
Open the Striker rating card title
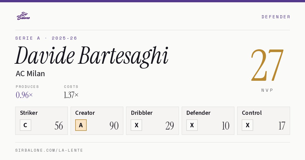(29, 113)
